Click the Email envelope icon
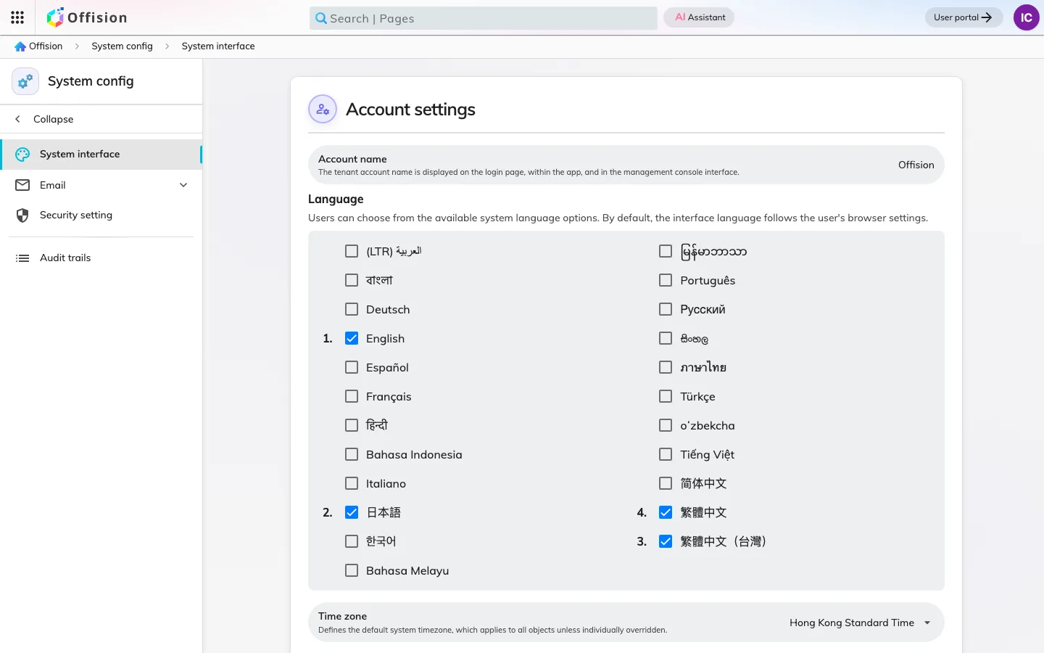 pos(22,185)
